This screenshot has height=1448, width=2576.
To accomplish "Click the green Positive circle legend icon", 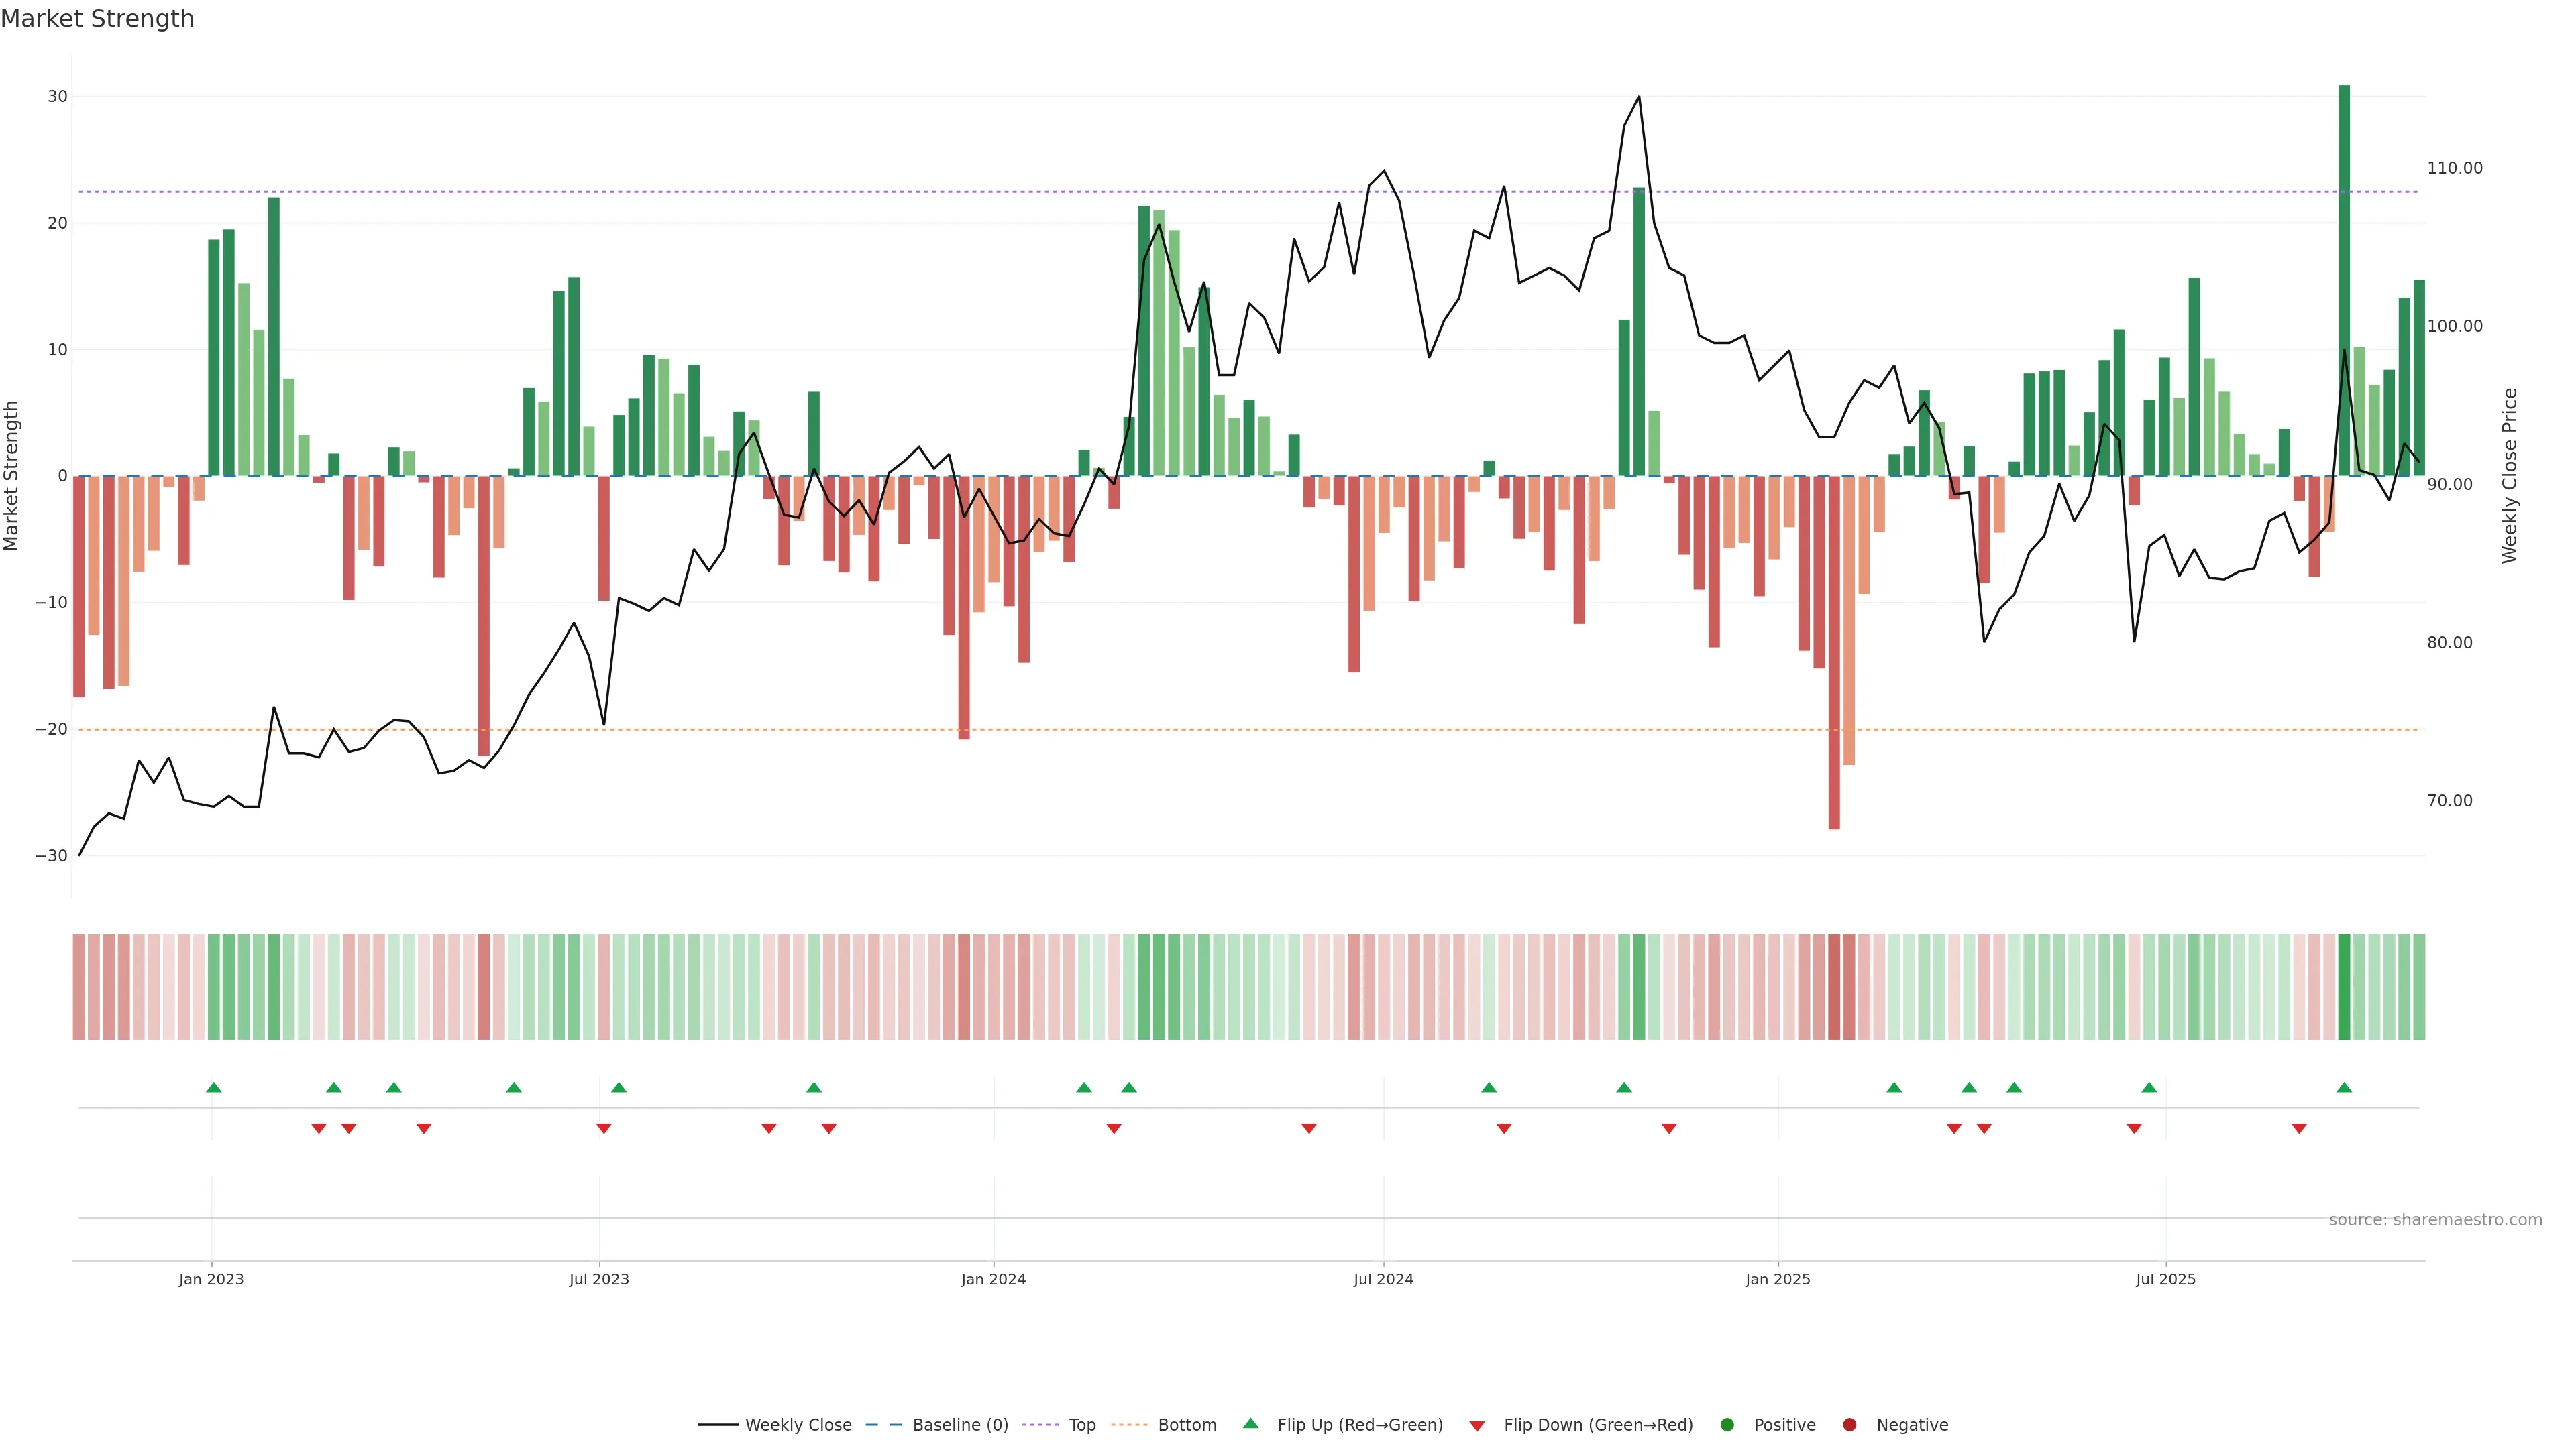I will click(x=1727, y=1424).
